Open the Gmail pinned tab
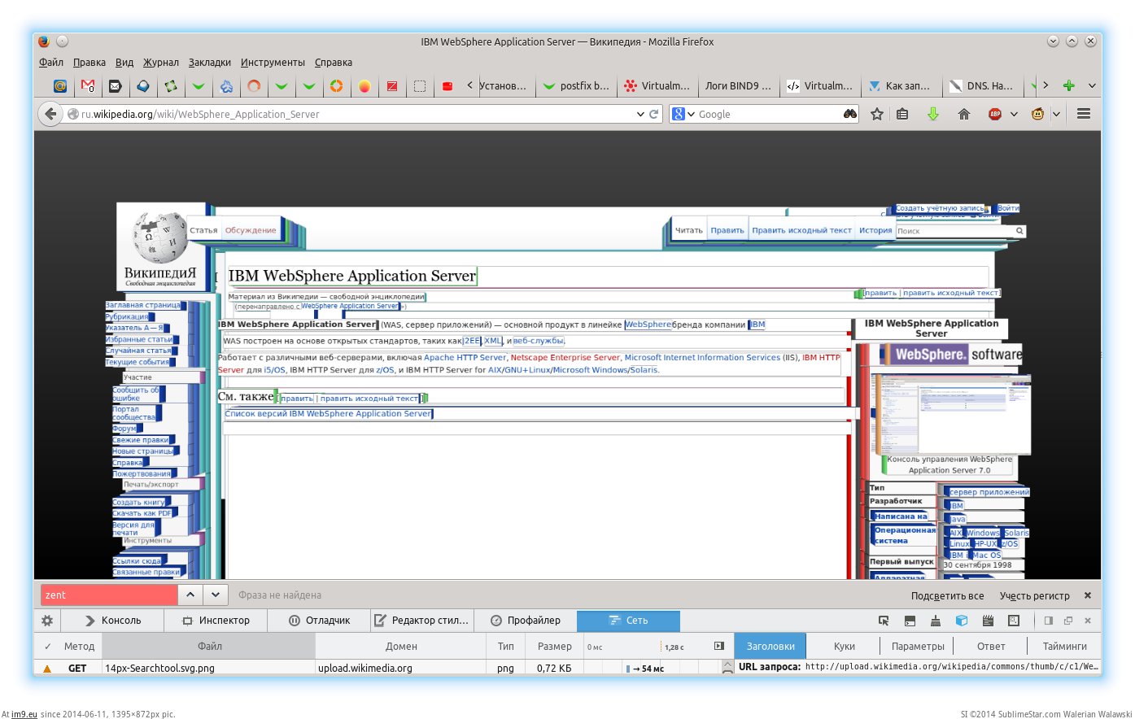The width and height of the screenshot is (1135, 719). point(88,85)
